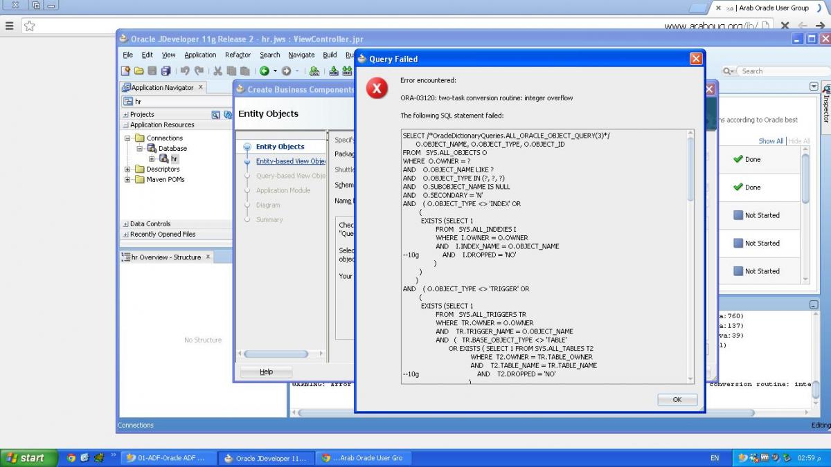Toggle the first green Done checkmark
831x467 pixels.
pyautogui.click(x=738, y=159)
